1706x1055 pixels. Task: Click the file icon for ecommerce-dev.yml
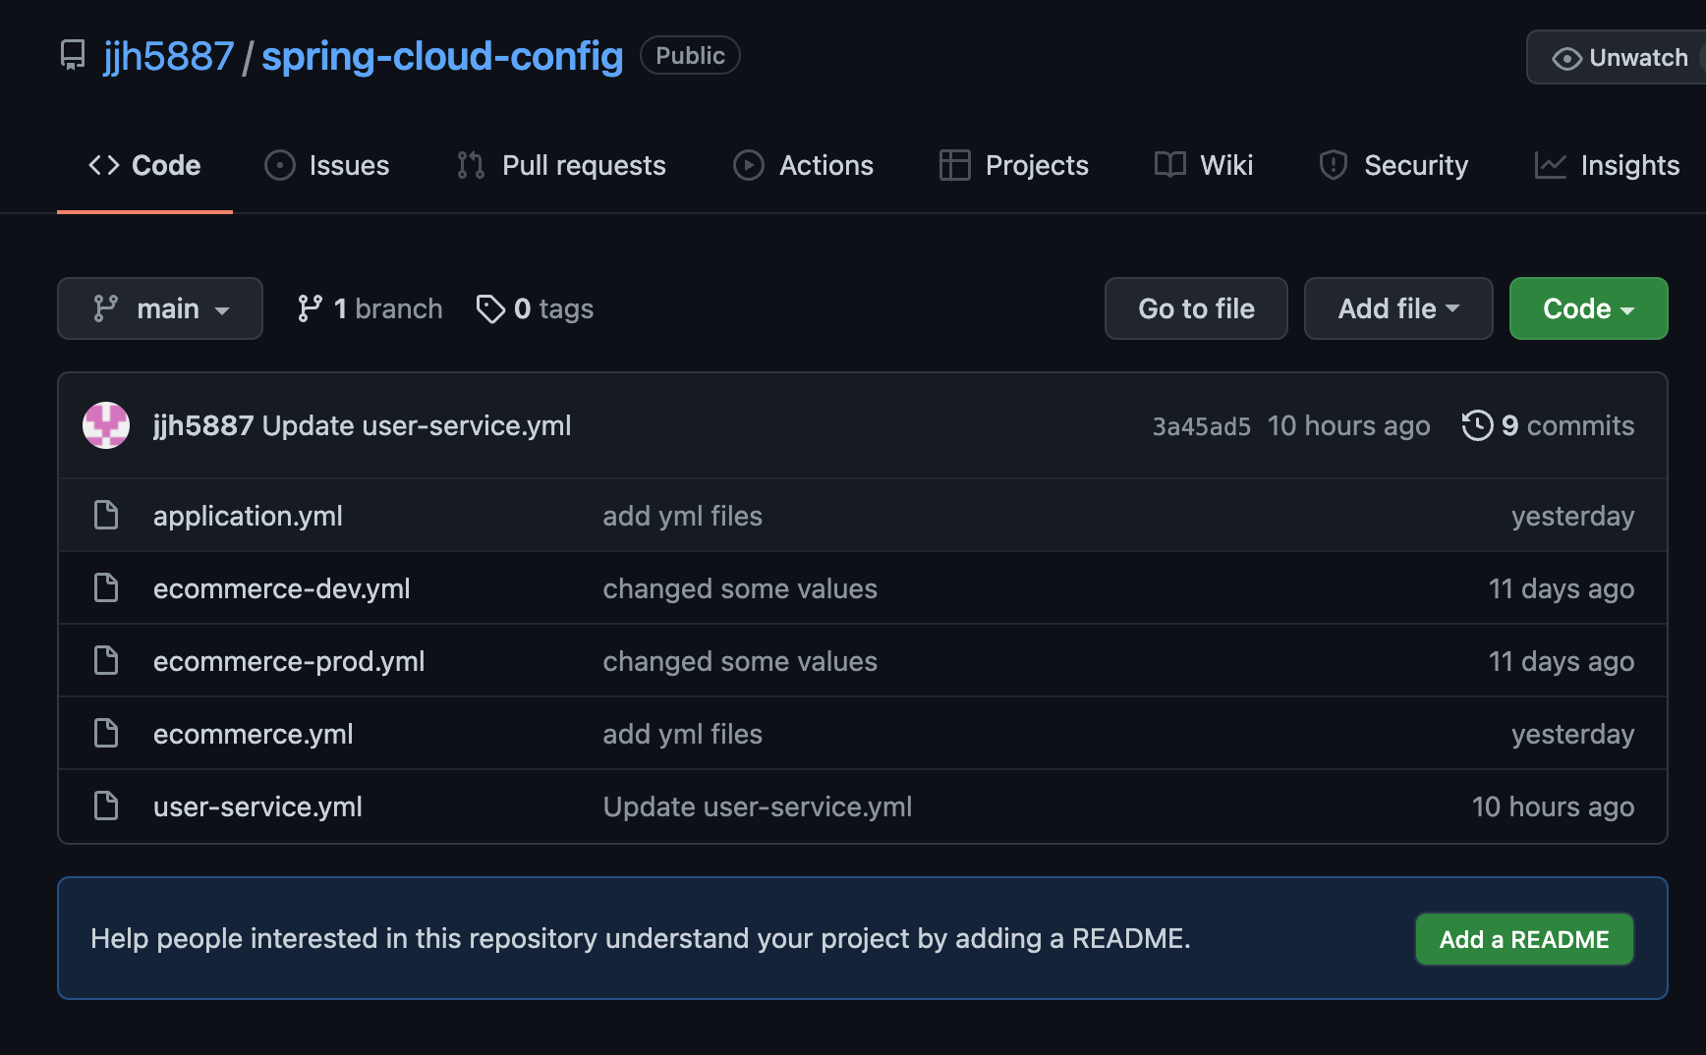(106, 587)
